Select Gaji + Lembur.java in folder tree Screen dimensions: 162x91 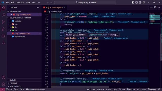coord(23,34)
